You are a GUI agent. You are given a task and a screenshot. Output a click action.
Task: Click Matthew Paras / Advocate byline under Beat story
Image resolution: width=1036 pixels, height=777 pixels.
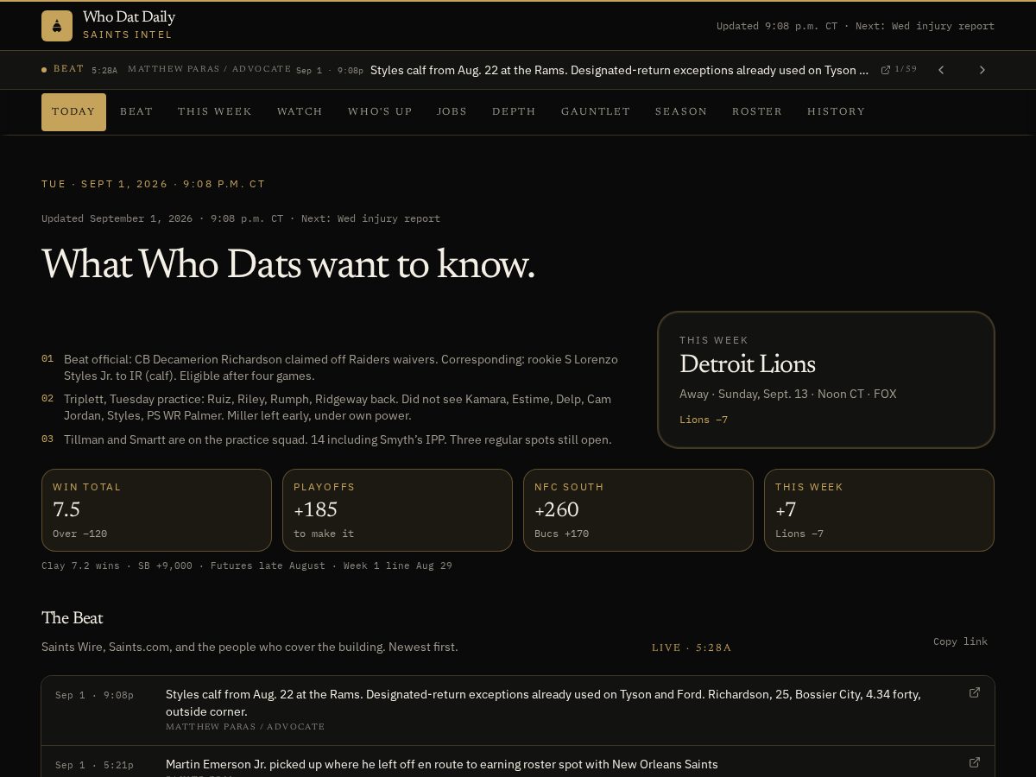tap(245, 727)
